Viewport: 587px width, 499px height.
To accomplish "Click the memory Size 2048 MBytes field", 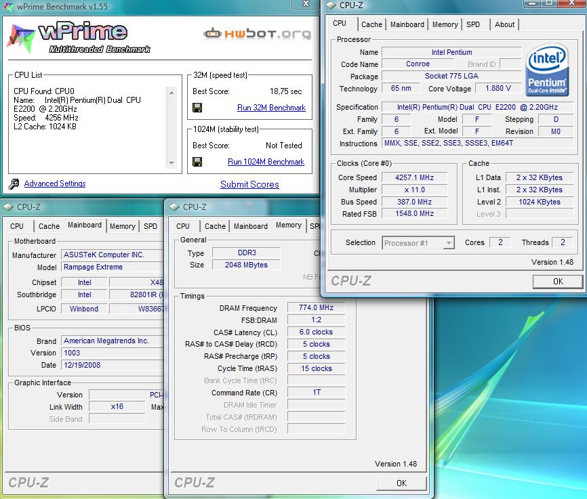I will point(246,265).
